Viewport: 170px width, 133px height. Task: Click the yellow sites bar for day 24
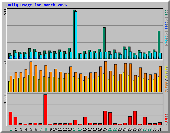(x=124, y=82)
